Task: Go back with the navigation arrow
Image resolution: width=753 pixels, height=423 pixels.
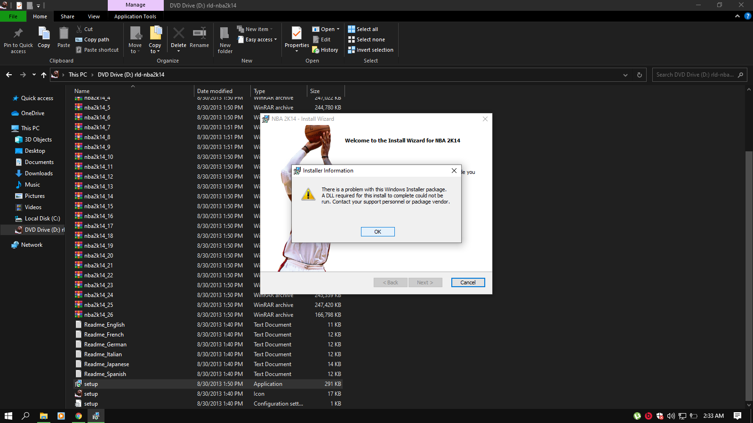Action: [x=9, y=75]
